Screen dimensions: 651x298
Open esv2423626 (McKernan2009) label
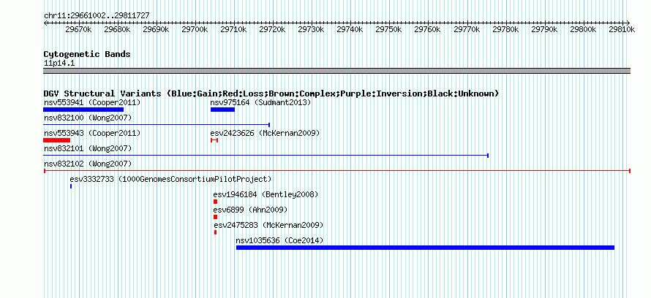coord(265,133)
